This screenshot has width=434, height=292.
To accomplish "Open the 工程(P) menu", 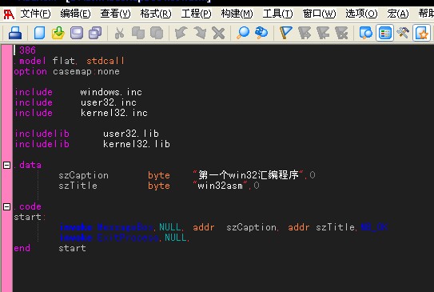I will click(196, 14).
